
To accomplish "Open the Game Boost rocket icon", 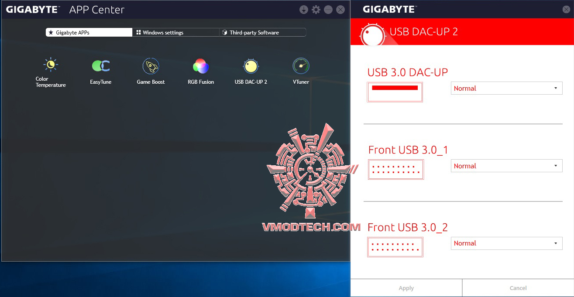I will (x=151, y=66).
